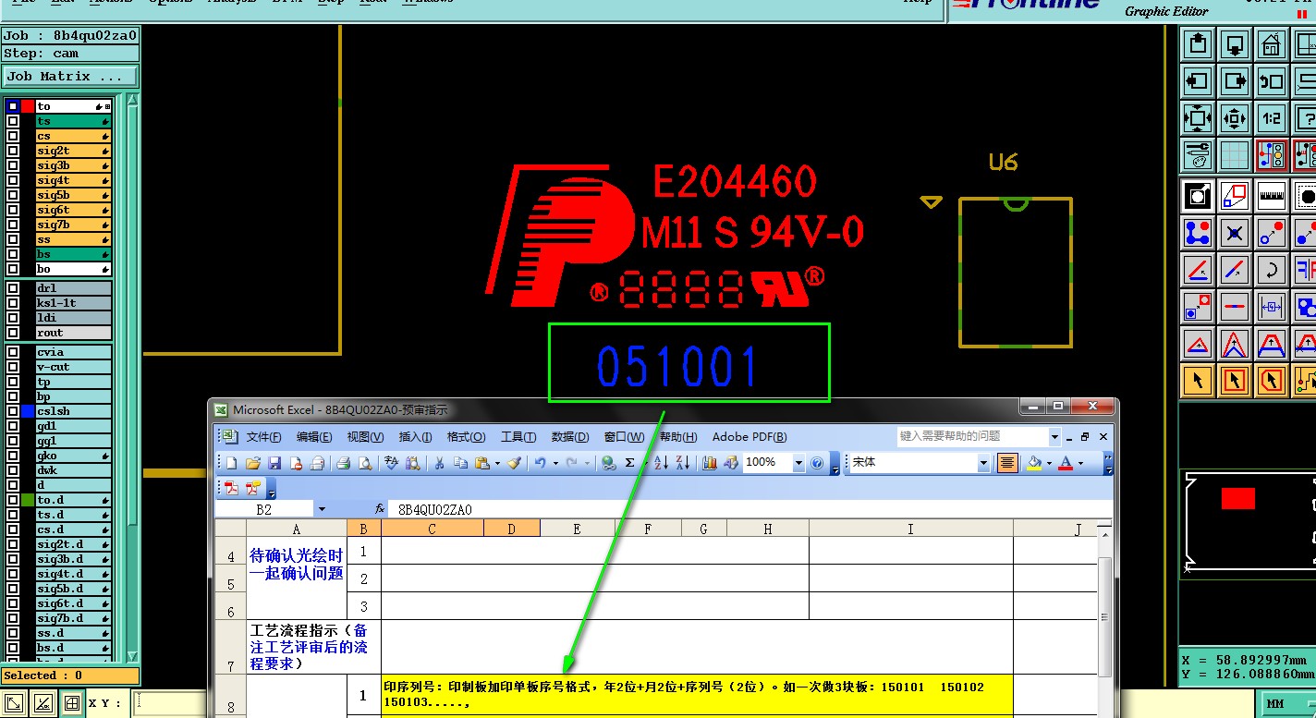Toggle the grid display icon
This screenshot has width=1316, height=718.
[1236, 155]
